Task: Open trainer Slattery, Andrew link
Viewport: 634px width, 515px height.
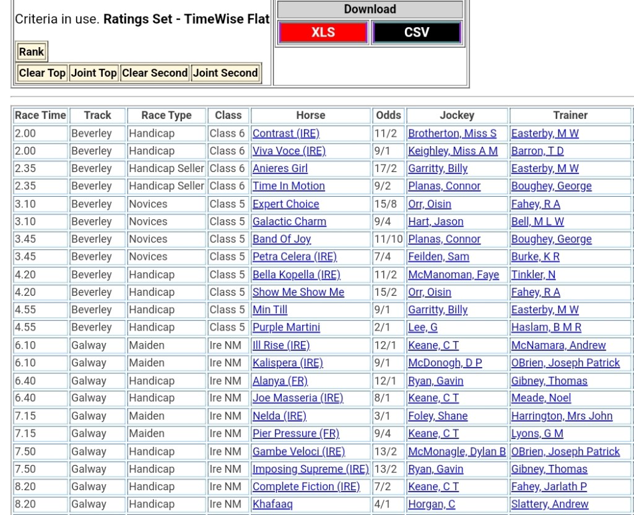Action: tap(549, 504)
